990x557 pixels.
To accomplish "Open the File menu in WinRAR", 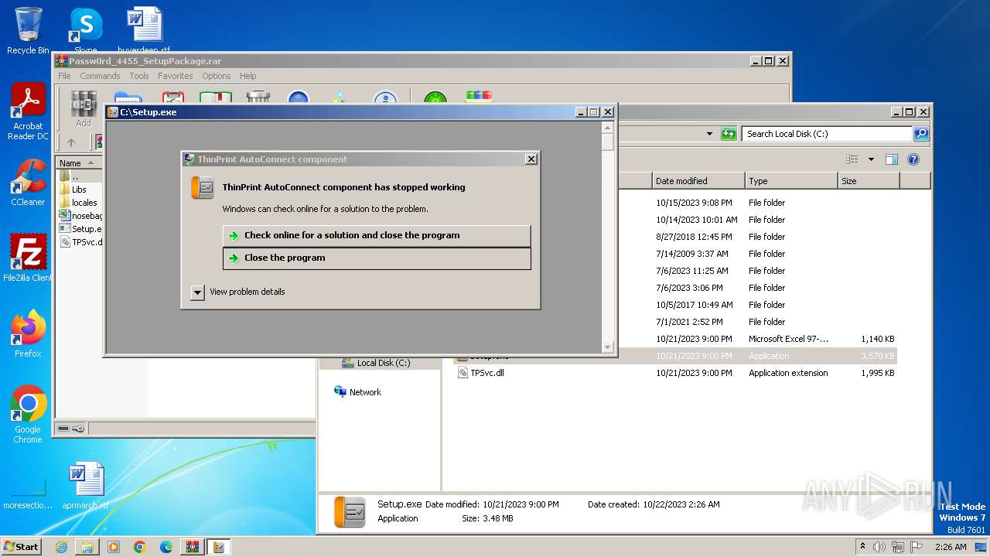I will coord(64,76).
